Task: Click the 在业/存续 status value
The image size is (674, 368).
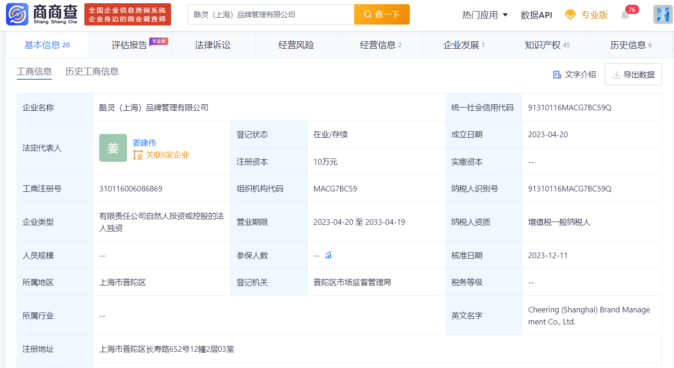Action: tap(331, 134)
